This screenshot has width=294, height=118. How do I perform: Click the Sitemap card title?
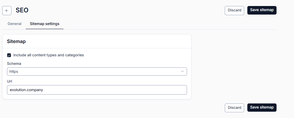[16, 41]
